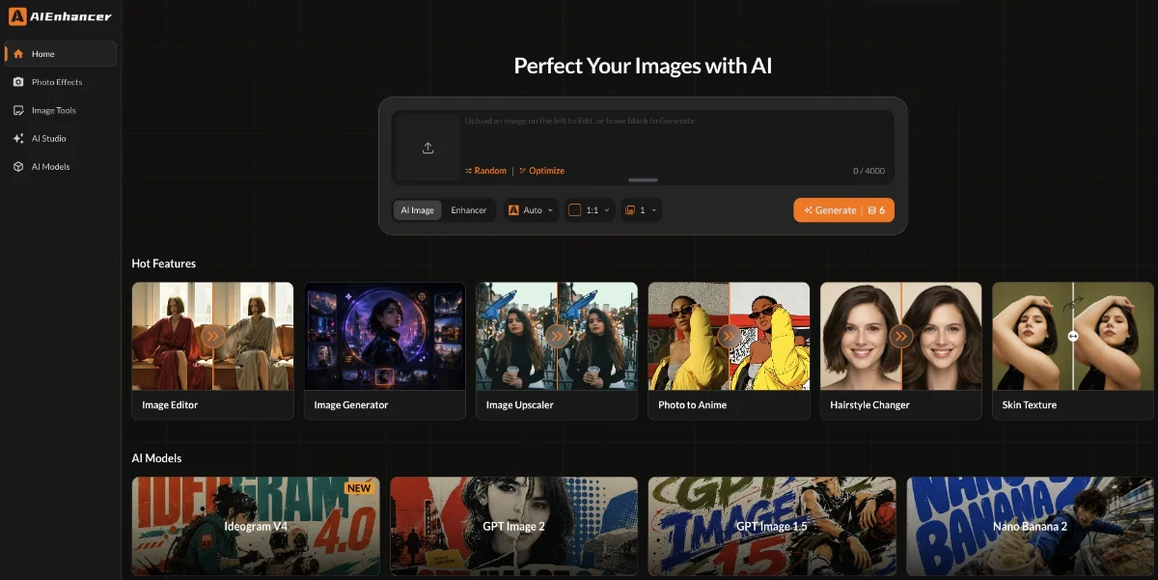Screen dimensions: 1158x580
Task: Click the Hot Features heading
Action: point(164,263)
